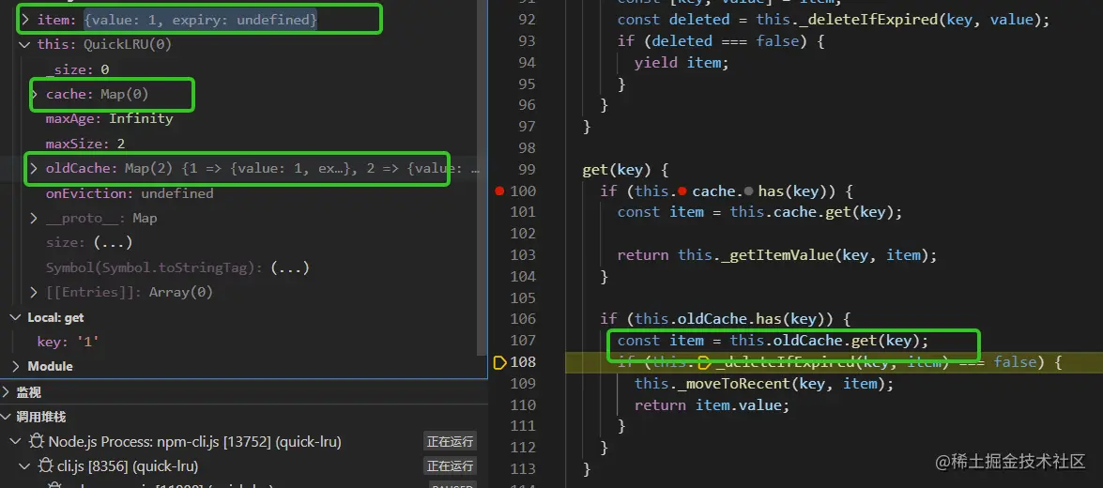Collapse the Local: get scope

coord(15,317)
